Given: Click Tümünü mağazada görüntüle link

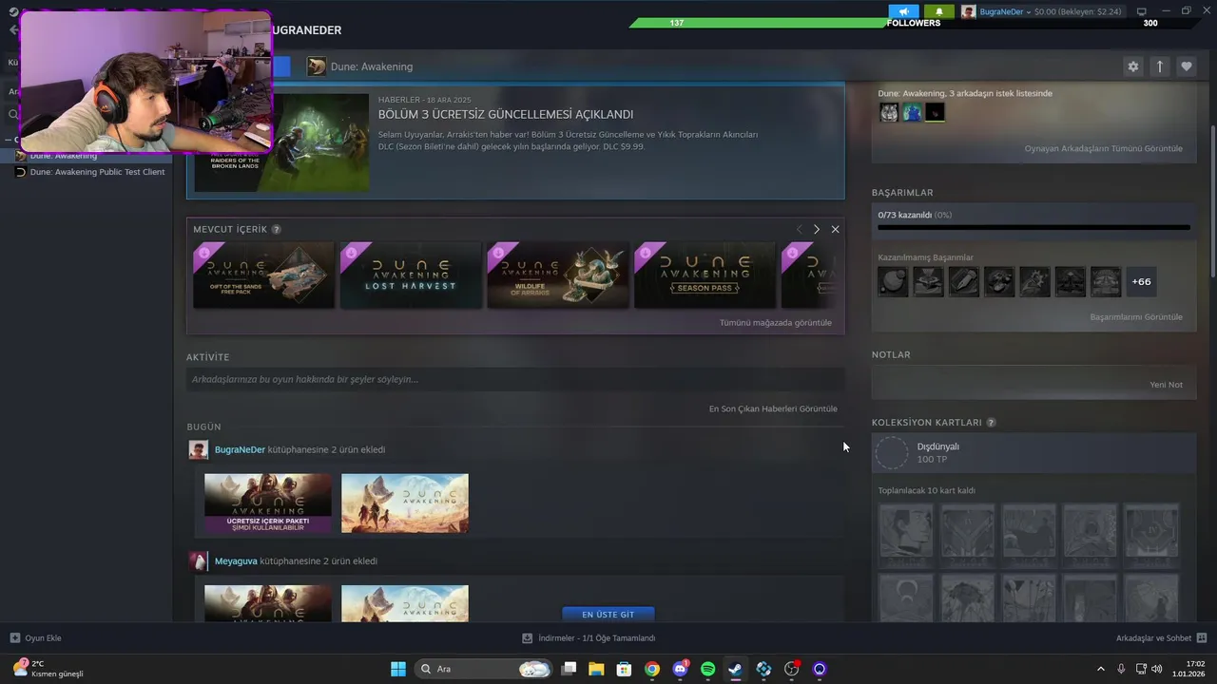Looking at the screenshot, I should [x=775, y=323].
